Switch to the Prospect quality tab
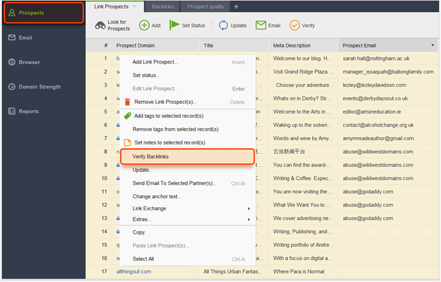Image resolution: width=441 pixels, height=282 pixels. [206, 6]
